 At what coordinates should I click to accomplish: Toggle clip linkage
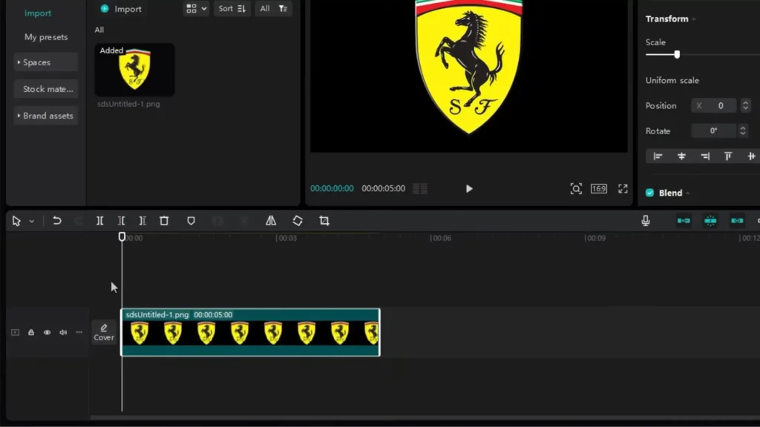[x=737, y=221]
